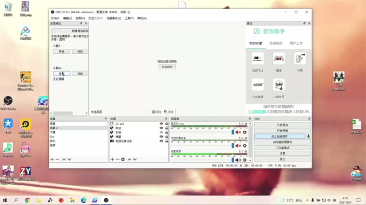Adjust the 桌面音频 volume slider handle

(233, 160)
